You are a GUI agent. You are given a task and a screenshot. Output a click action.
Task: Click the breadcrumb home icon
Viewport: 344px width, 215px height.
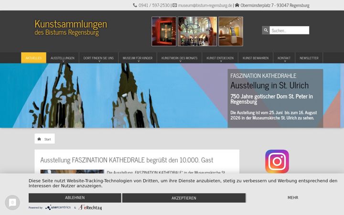[x=39, y=139]
